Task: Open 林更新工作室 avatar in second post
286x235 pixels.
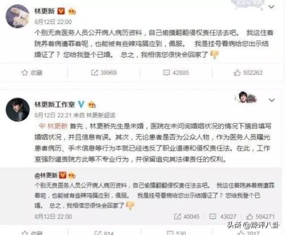Action: point(18,110)
